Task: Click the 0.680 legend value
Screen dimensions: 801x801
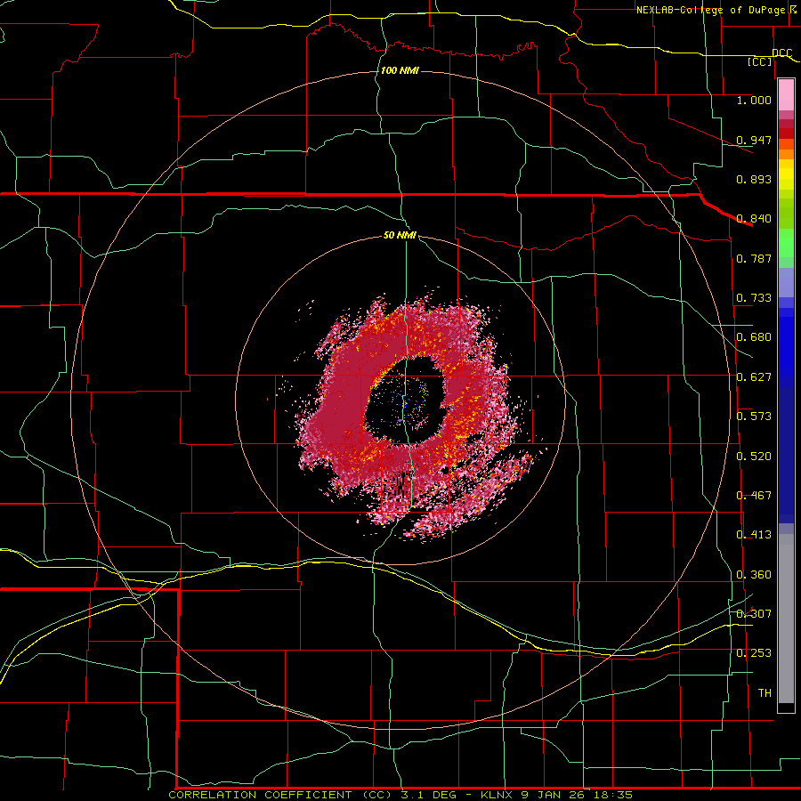Action: [754, 337]
